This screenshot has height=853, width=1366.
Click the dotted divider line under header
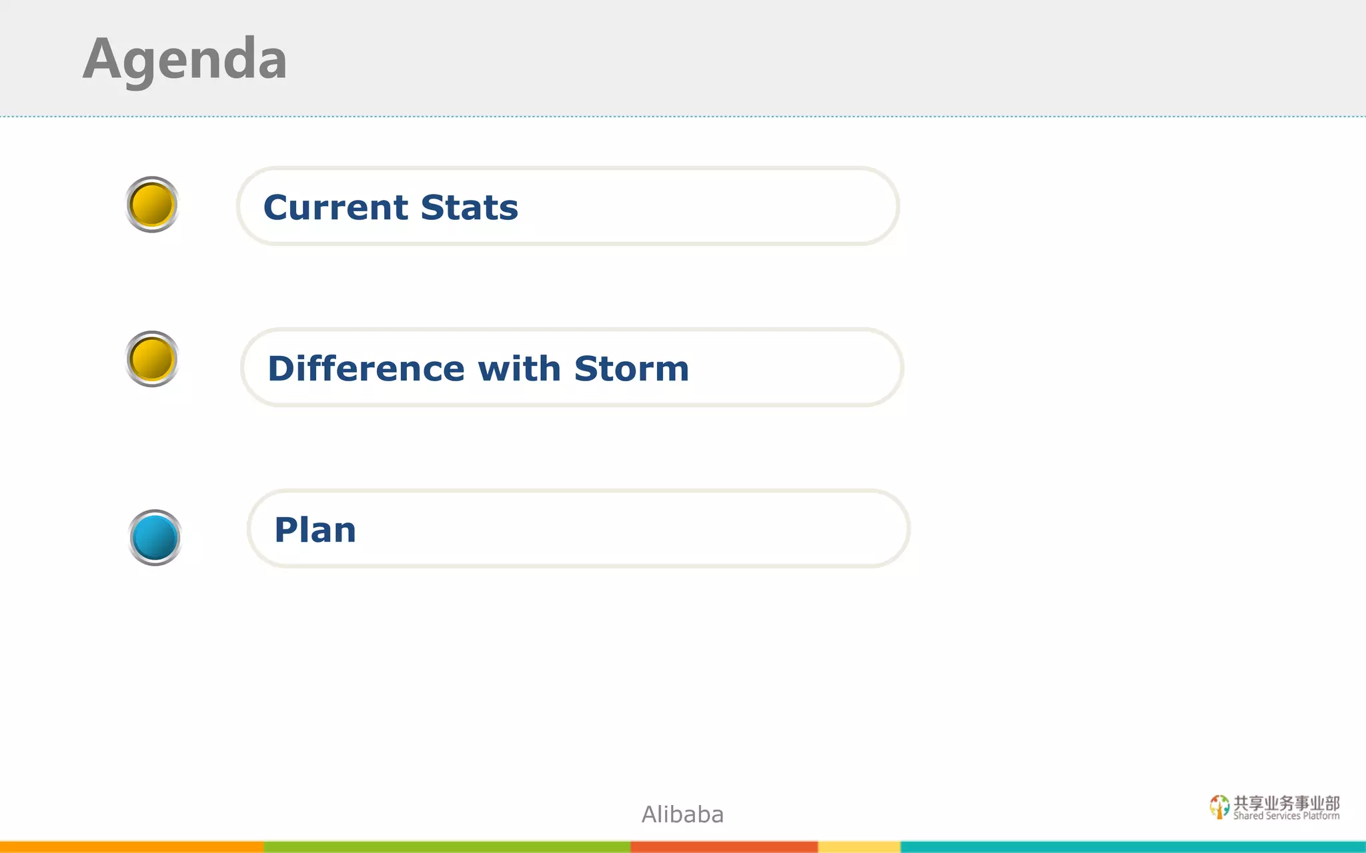pos(683,117)
